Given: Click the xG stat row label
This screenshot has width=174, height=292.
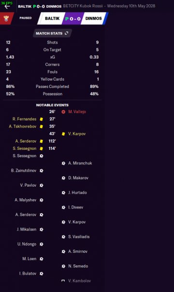Looking at the screenshot, I should click(x=53, y=57).
